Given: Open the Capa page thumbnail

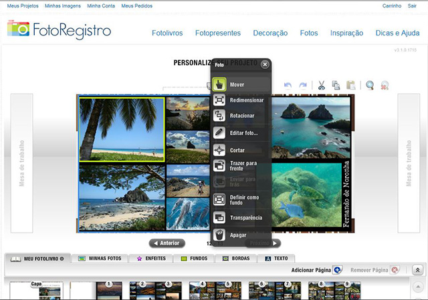Looking at the screenshot, I should [36, 291].
